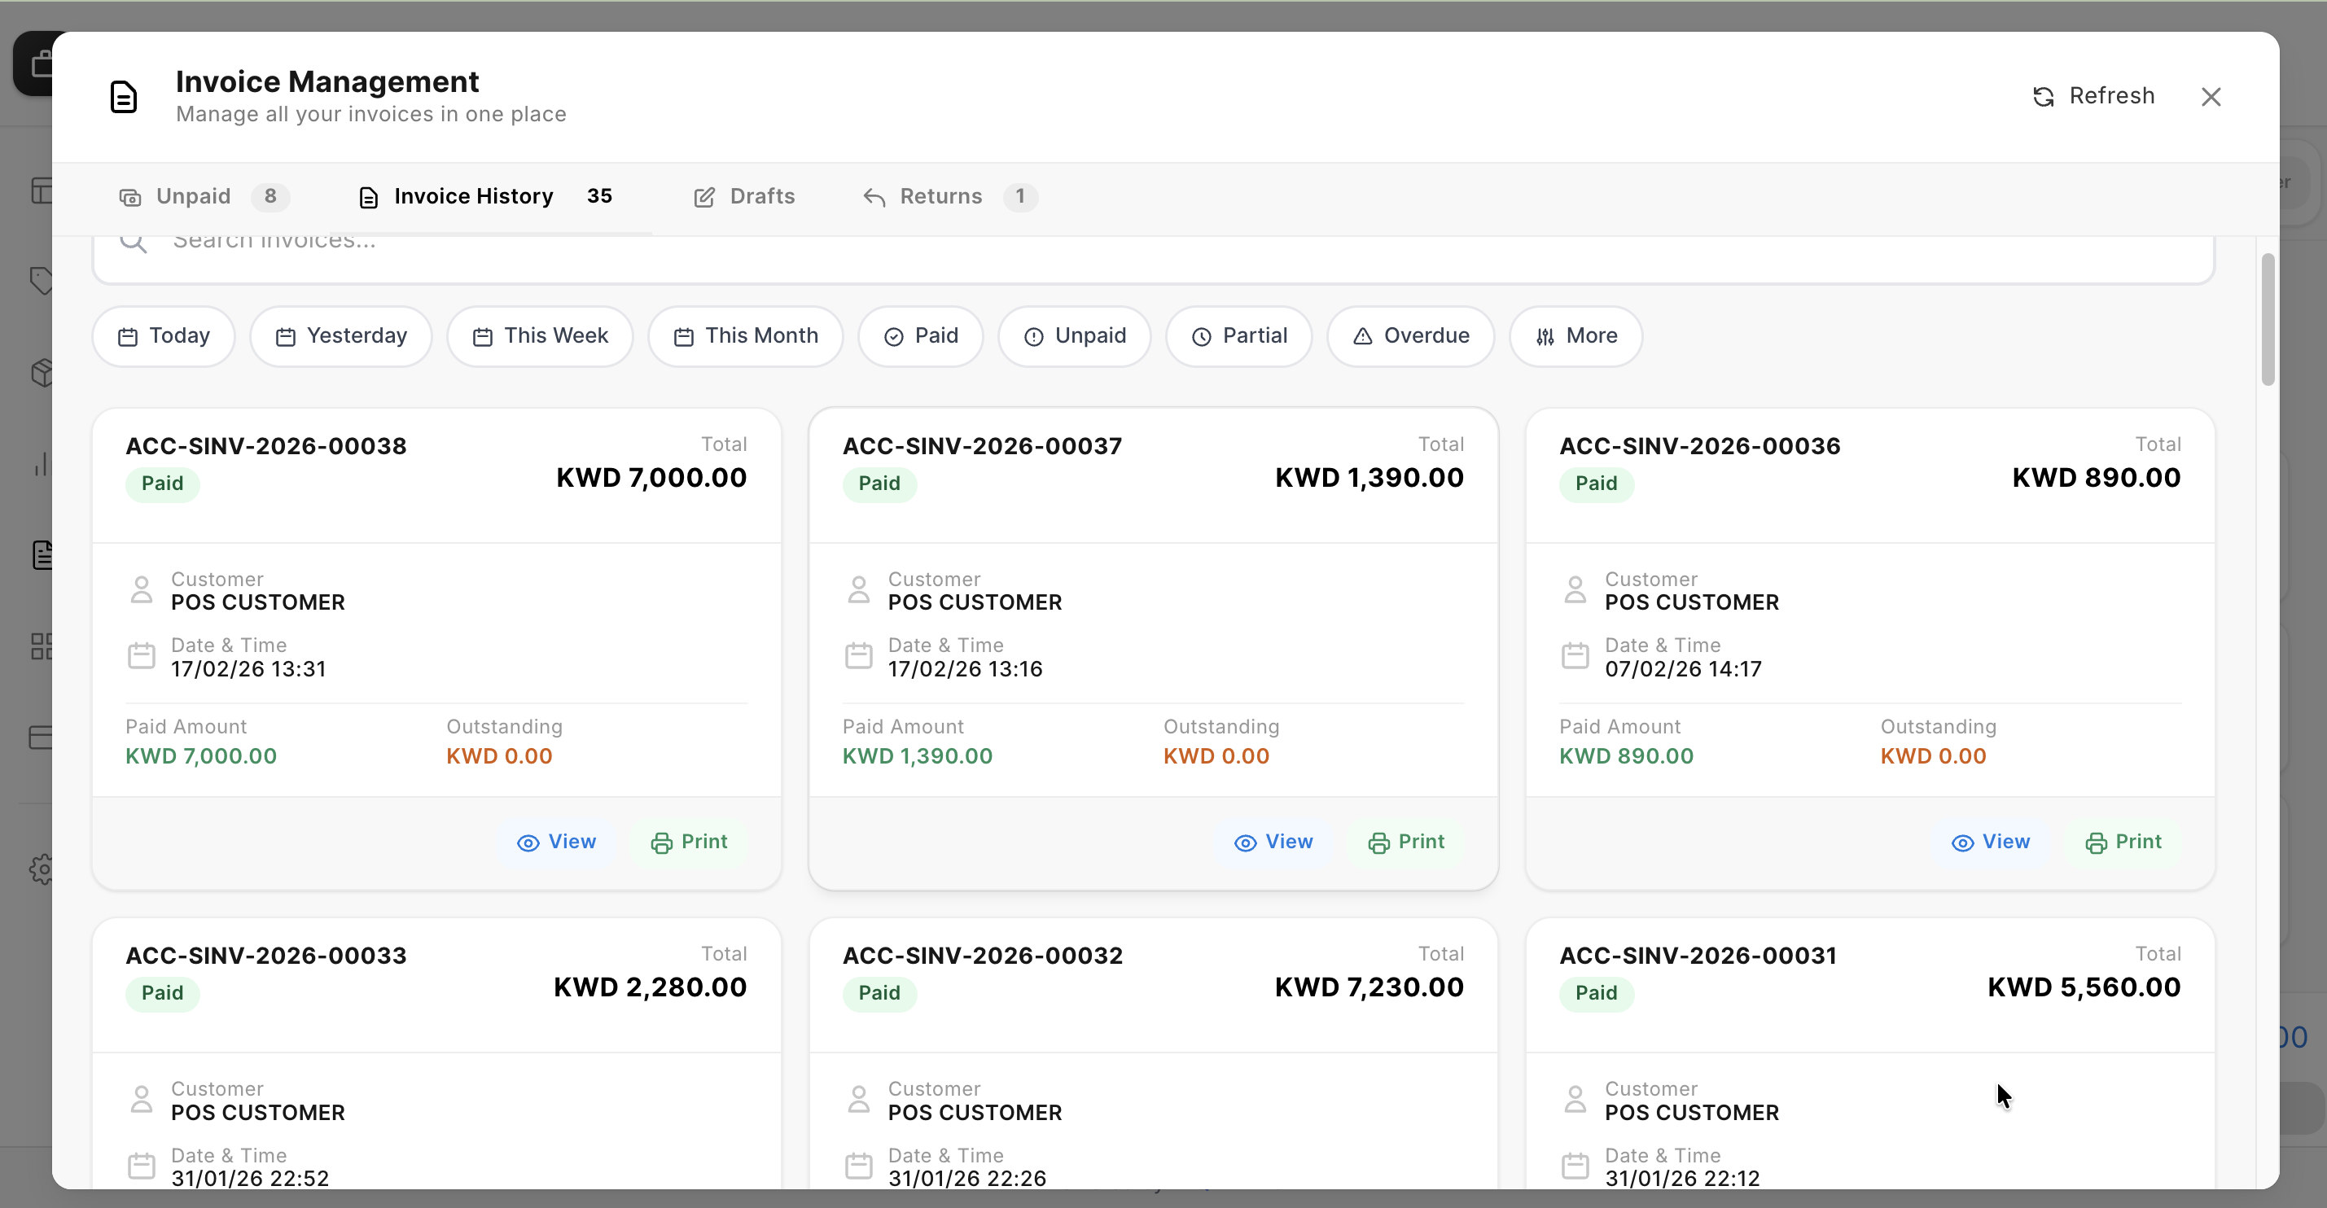The width and height of the screenshot is (2327, 1208).
Task: Toggle the Partial status filter
Action: (1238, 336)
